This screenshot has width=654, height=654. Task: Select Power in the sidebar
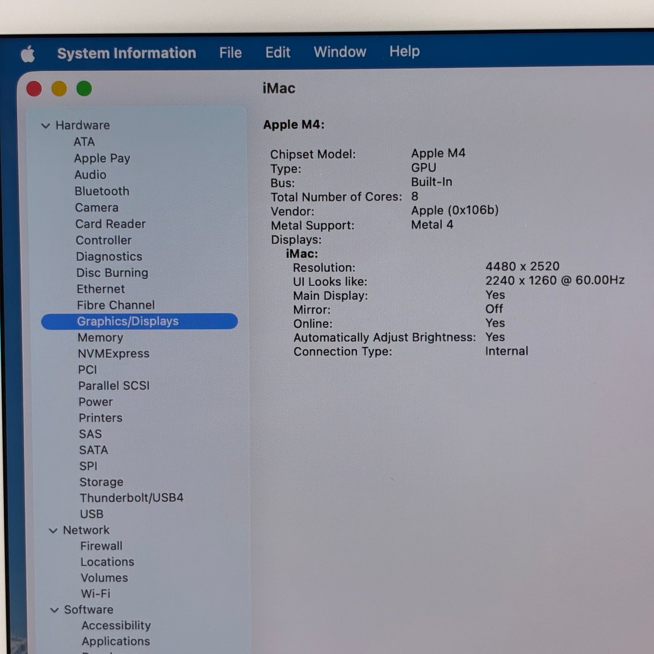pyautogui.click(x=95, y=402)
